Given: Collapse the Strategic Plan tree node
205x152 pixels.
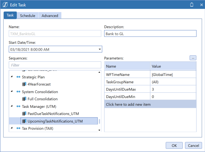Looking at the screenshot, I should 12,77.
